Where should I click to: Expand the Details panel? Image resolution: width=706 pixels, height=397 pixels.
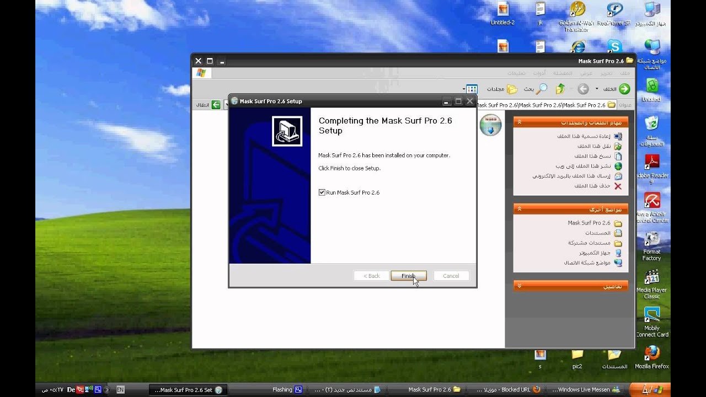(520, 286)
